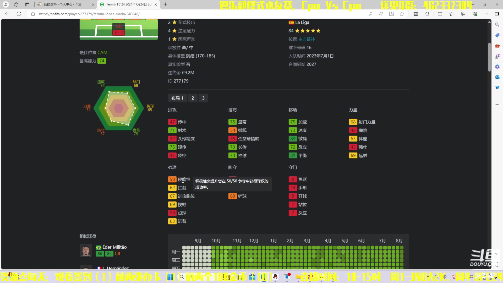Click the 68 射门力量 attribute
Screen dimensions: 503x283
[362, 122]
